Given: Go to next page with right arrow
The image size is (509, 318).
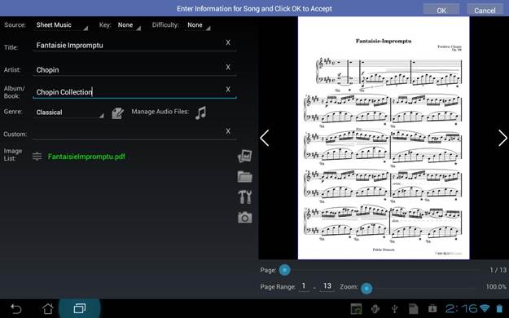Looking at the screenshot, I should 502,138.
